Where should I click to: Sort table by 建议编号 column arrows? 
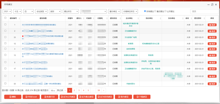(19, 18)
